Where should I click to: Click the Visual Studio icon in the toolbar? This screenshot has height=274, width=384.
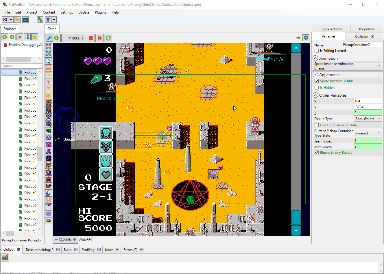point(5,20)
